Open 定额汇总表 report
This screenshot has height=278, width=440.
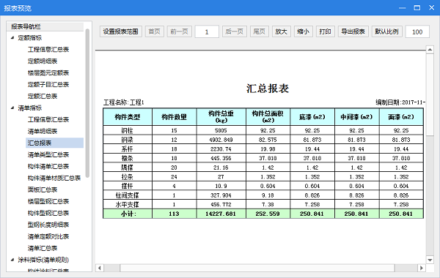(43, 97)
